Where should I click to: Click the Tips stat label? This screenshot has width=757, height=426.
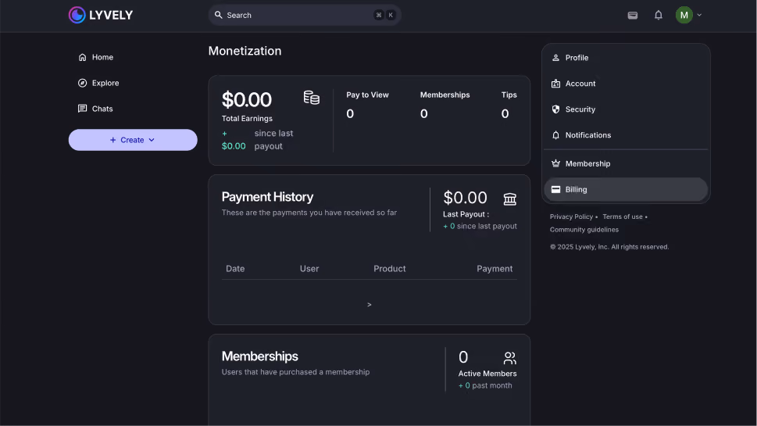509,95
